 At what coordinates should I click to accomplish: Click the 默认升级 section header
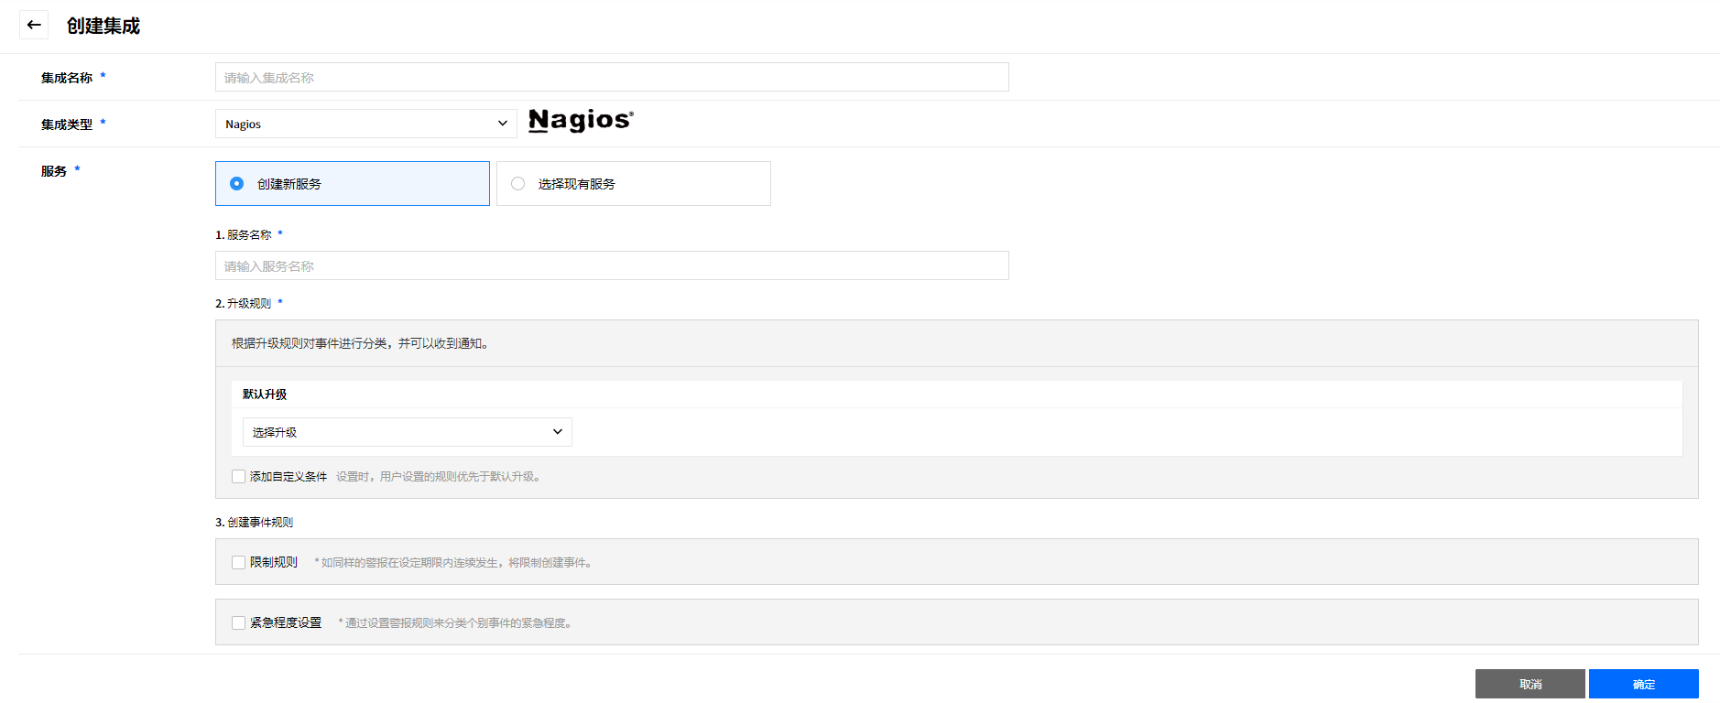[x=265, y=395]
